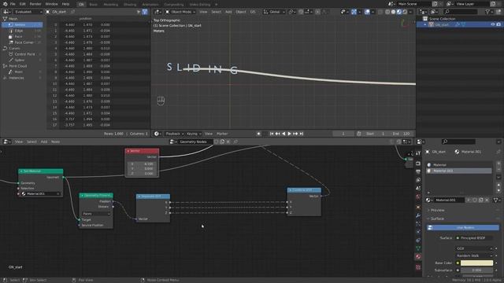Open the Render menu
The height and width of the screenshot is (283, 504).
point(35,4)
